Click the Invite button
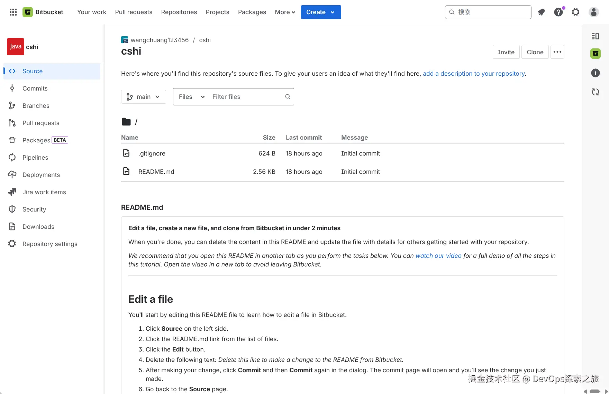 tap(506, 52)
